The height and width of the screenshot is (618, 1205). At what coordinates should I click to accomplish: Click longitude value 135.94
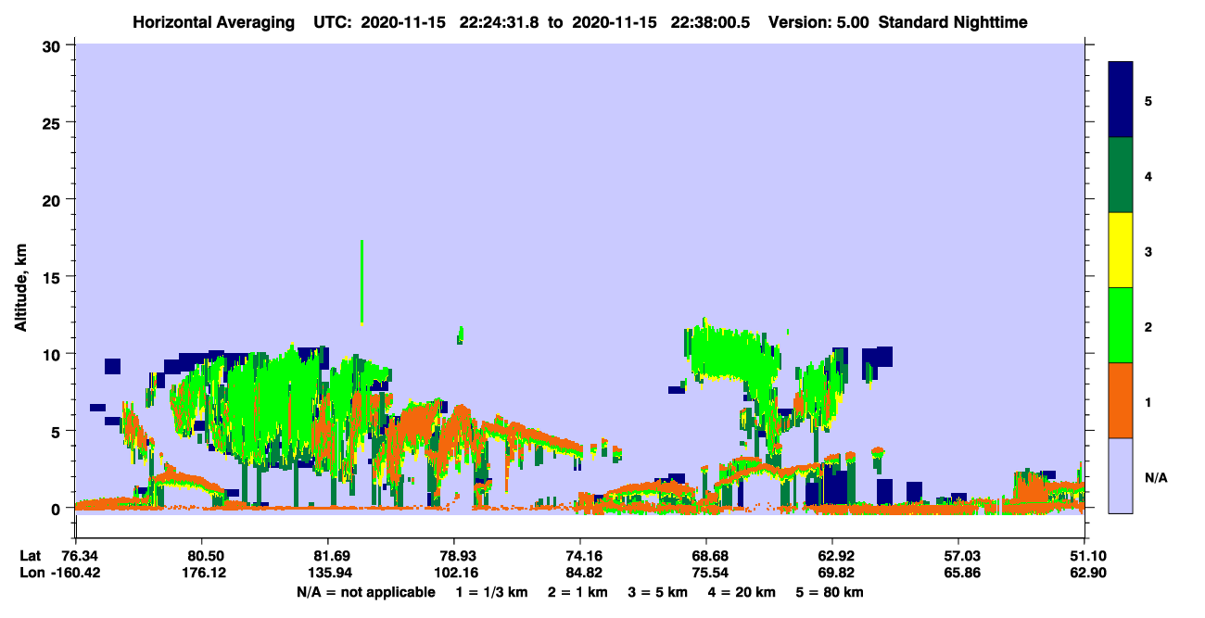coord(328,573)
